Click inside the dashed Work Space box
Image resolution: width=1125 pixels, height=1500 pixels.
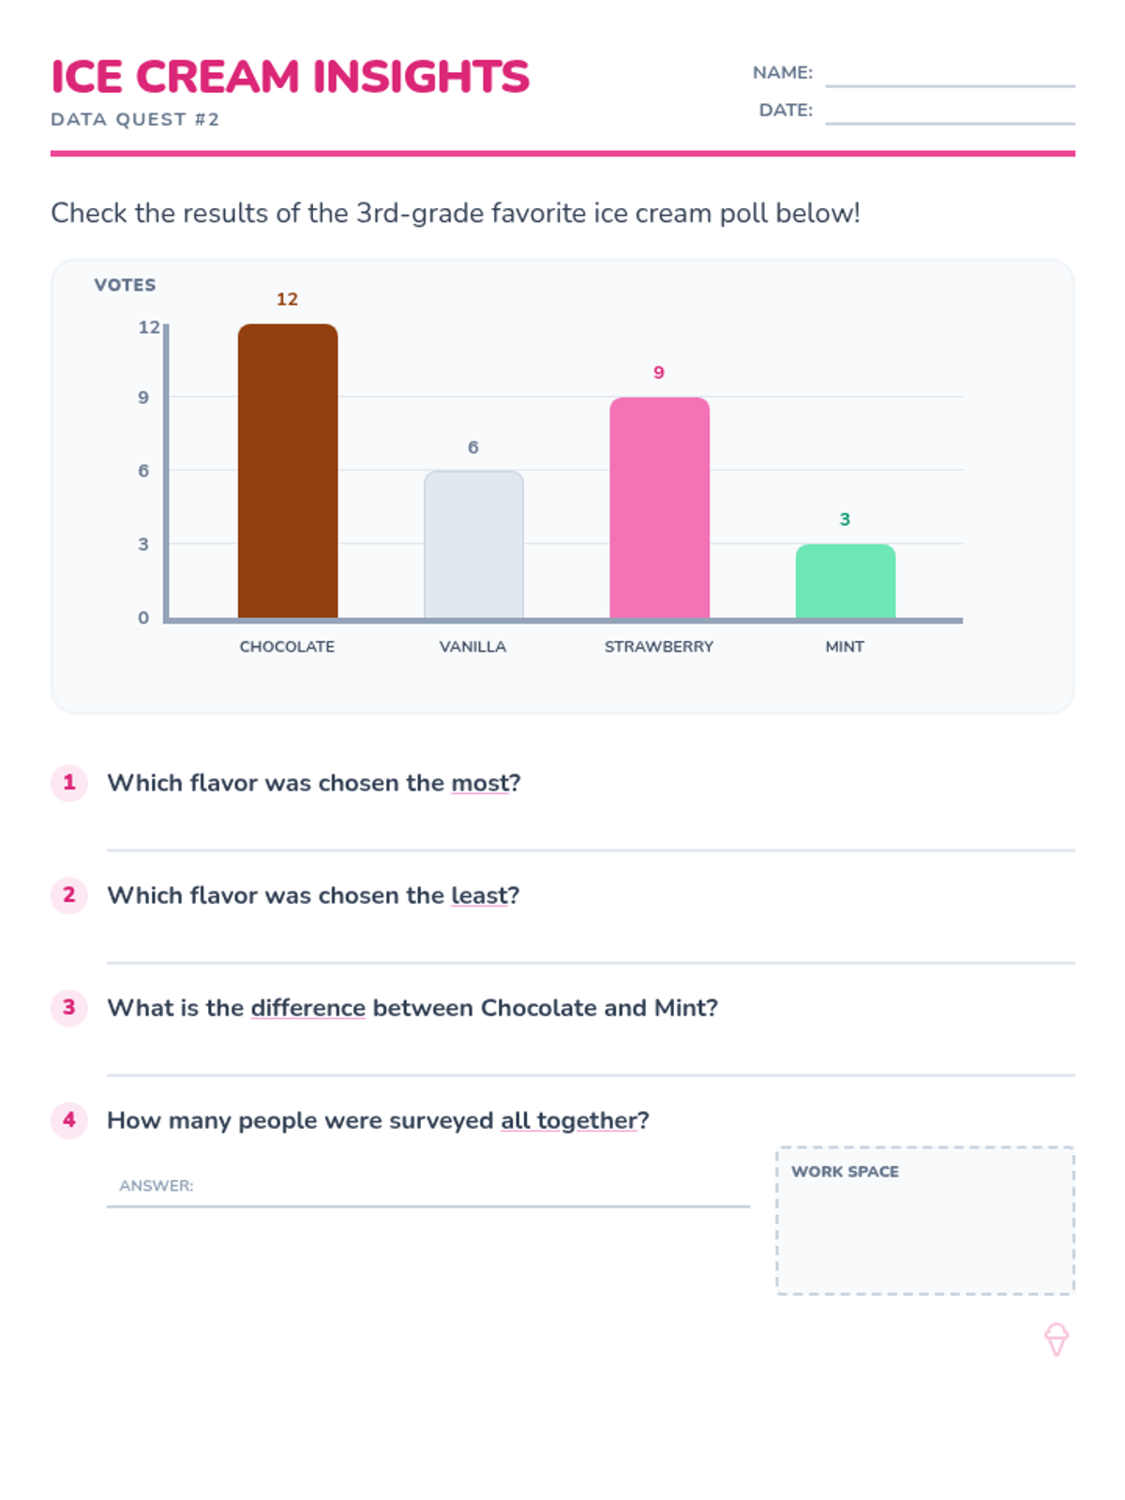pyautogui.click(x=925, y=1230)
